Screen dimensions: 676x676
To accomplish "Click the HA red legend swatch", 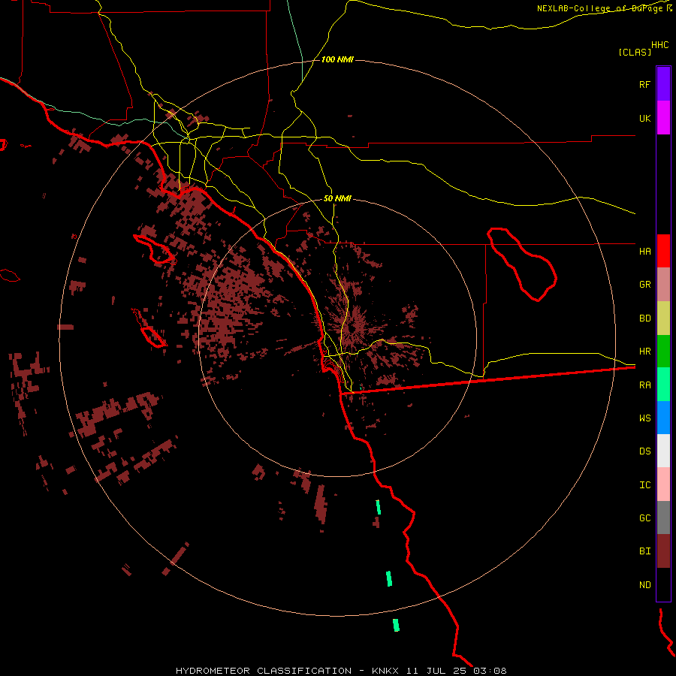I will [x=663, y=251].
